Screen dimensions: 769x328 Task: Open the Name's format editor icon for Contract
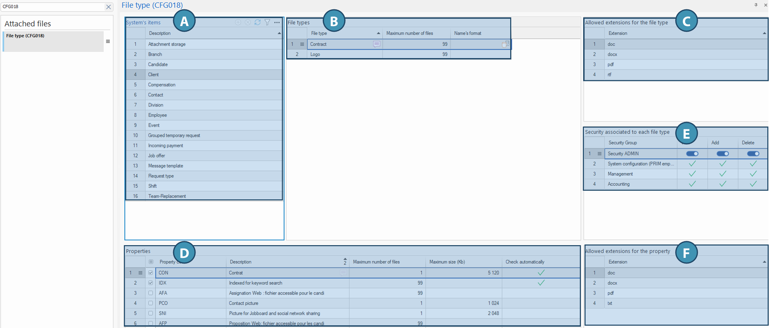(x=506, y=44)
